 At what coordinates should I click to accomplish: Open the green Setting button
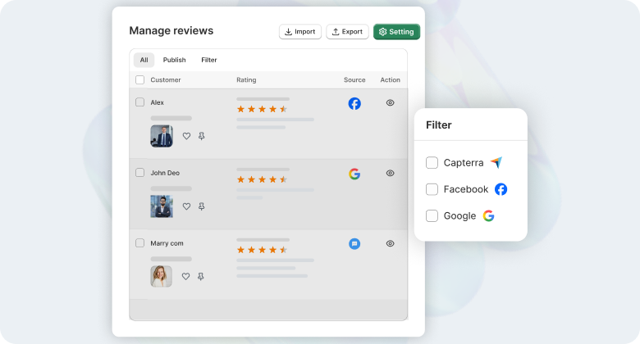pyautogui.click(x=396, y=32)
